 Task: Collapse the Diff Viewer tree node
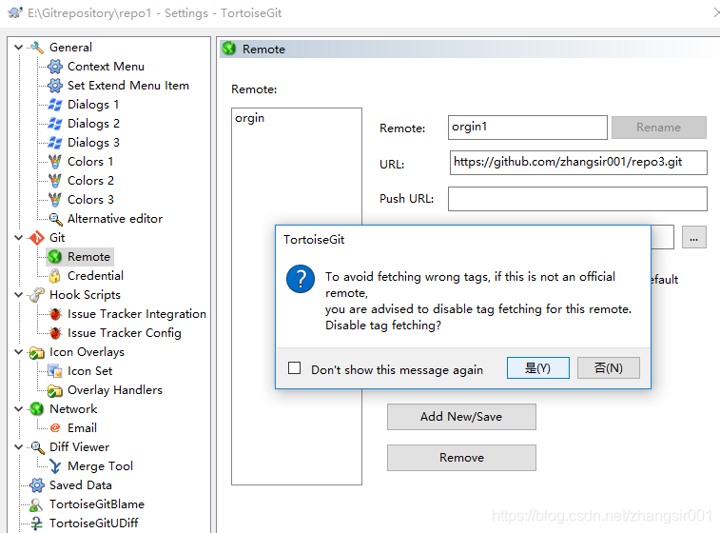[18, 447]
